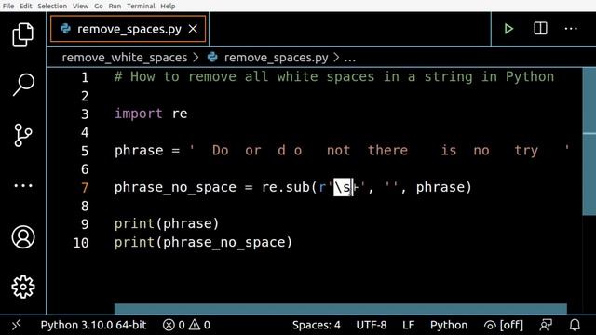The image size is (596, 335).
Task: Open the notifications bell
Action: click(575, 325)
